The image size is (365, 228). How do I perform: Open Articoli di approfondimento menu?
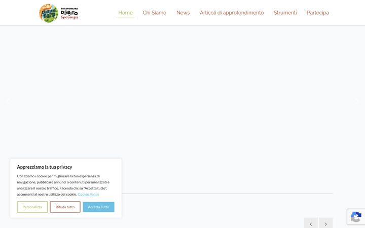(x=232, y=13)
